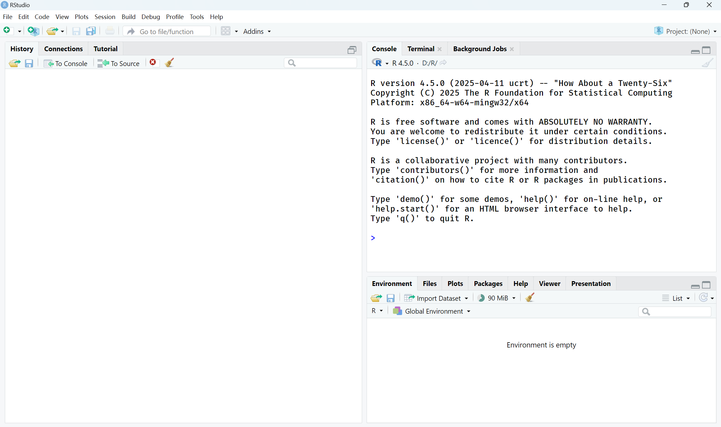This screenshot has height=427, width=721.
Task: Click the View current working directory arrow icon
Action: [443, 63]
